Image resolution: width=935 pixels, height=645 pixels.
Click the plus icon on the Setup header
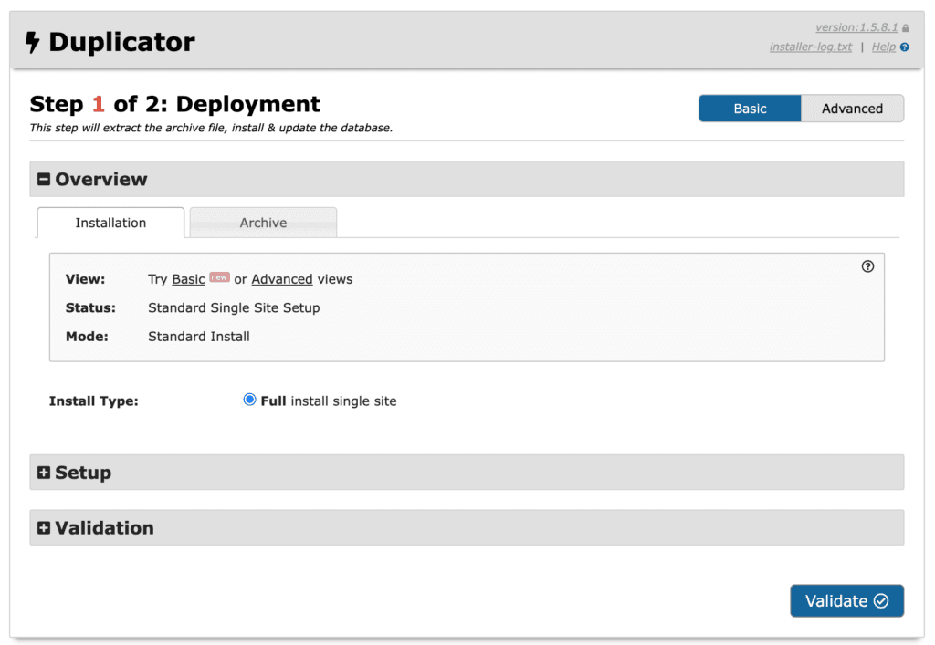point(44,473)
